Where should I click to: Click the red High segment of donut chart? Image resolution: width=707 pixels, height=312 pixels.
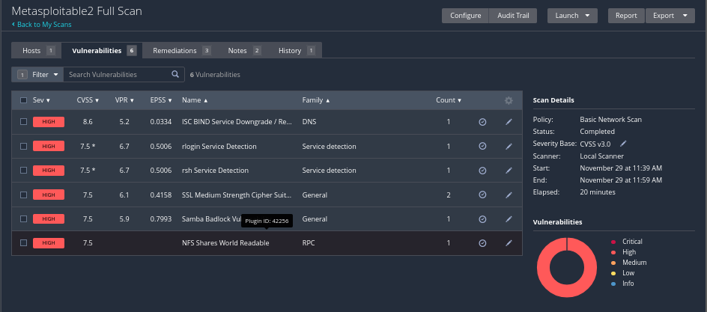tap(544, 266)
